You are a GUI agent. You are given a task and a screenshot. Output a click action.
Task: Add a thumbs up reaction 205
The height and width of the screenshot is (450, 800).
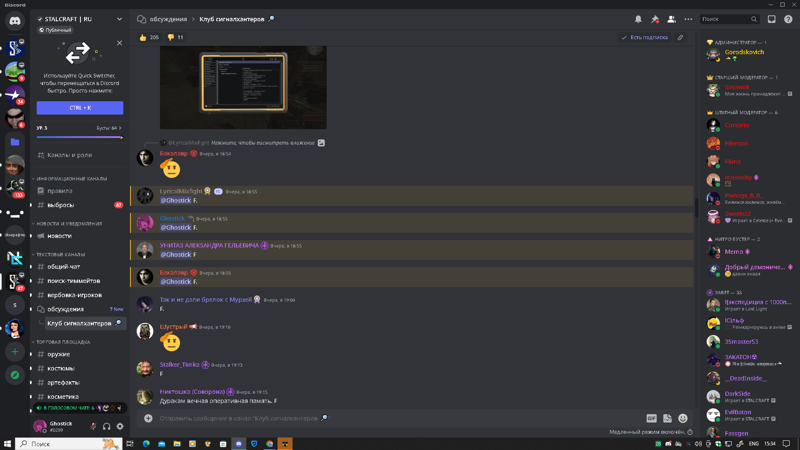(149, 37)
